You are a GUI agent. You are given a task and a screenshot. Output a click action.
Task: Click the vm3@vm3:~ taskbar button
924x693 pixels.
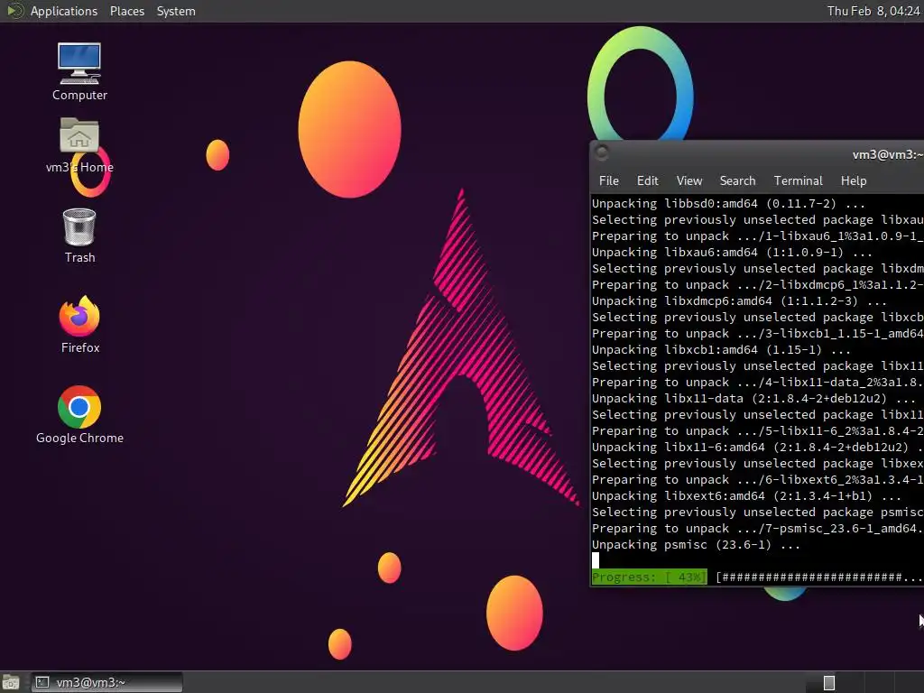click(x=106, y=682)
